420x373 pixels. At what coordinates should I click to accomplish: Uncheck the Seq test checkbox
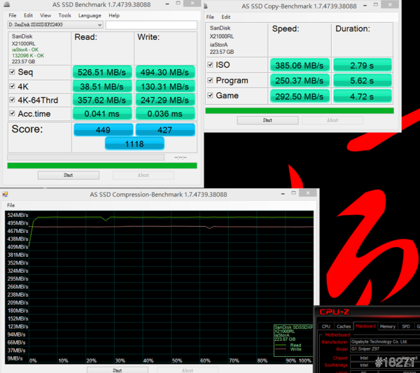point(13,72)
